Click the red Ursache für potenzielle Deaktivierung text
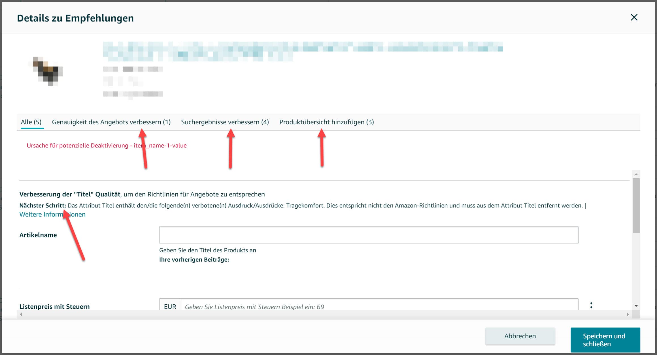The height and width of the screenshot is (355, 657). click(107, 146)
